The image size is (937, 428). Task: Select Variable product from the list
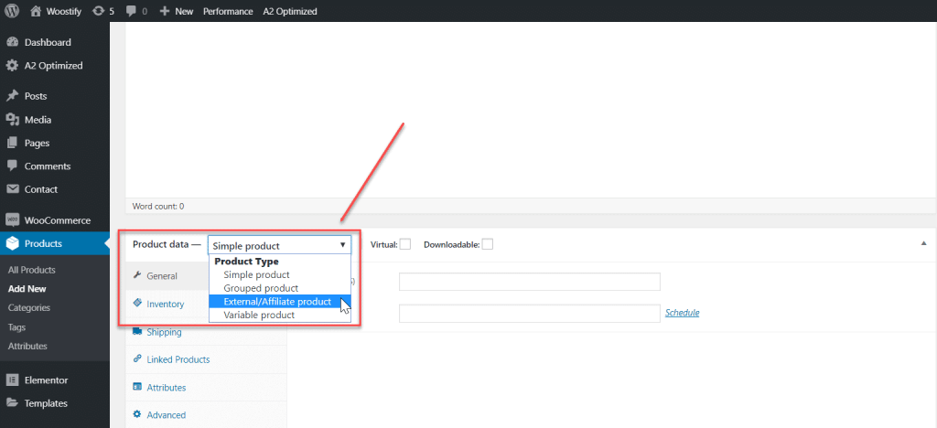[x=253, y=315]
